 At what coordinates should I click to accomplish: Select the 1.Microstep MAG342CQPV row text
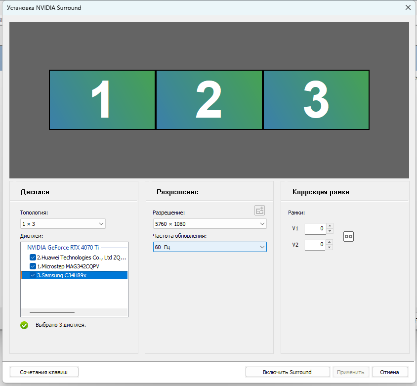click(x=68, y=266)
